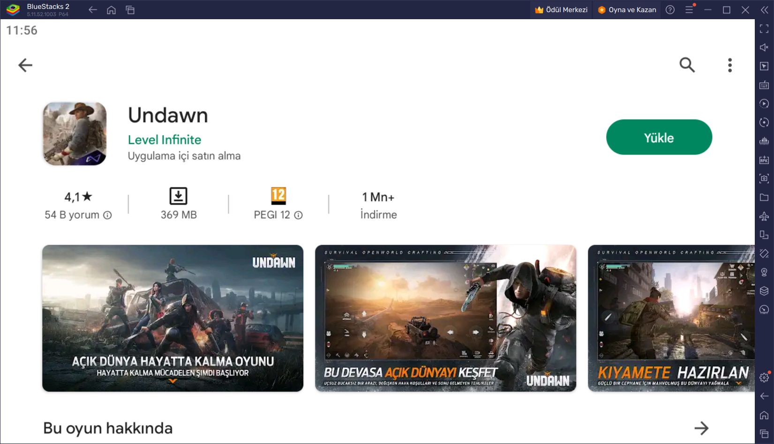Tap the 369 MB download size icon
The width and height of the screenshot is (774, 444).
pyautogui.click(x=178, y=196)
